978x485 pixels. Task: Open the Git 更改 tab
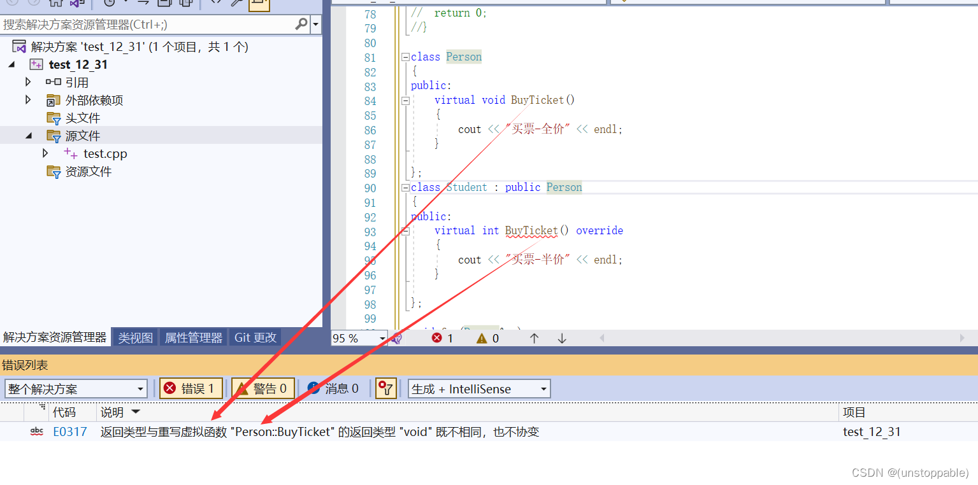coord(255,338)
